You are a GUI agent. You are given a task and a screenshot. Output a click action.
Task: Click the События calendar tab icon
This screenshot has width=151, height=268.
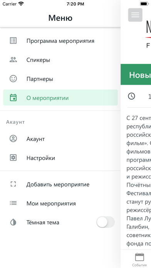click(x=139, y=257)
